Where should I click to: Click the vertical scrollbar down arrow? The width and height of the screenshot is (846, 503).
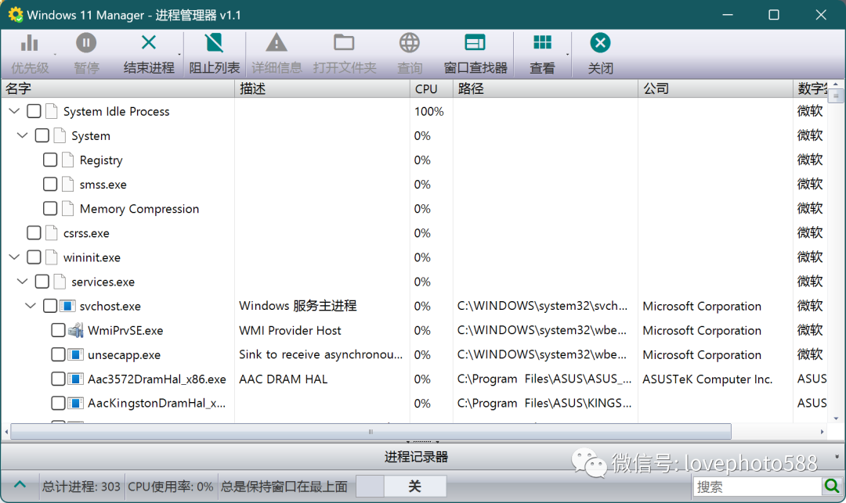click(x=837, y=419)
